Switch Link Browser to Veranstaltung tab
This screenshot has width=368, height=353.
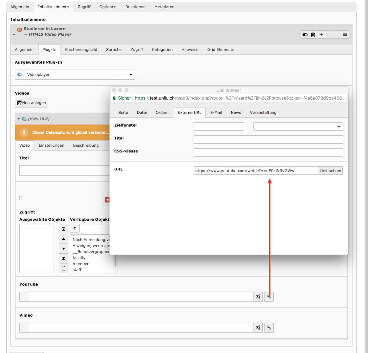tap(263, 113)
